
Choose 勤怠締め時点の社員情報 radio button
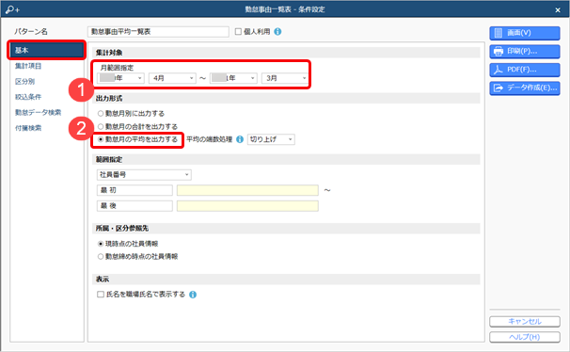(x=101, y=257)
